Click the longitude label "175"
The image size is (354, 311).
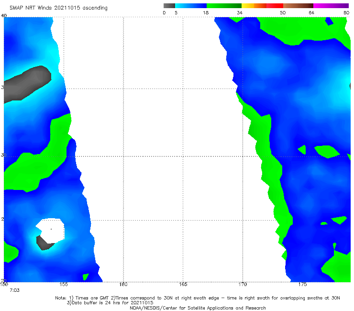tap(302, 284)
